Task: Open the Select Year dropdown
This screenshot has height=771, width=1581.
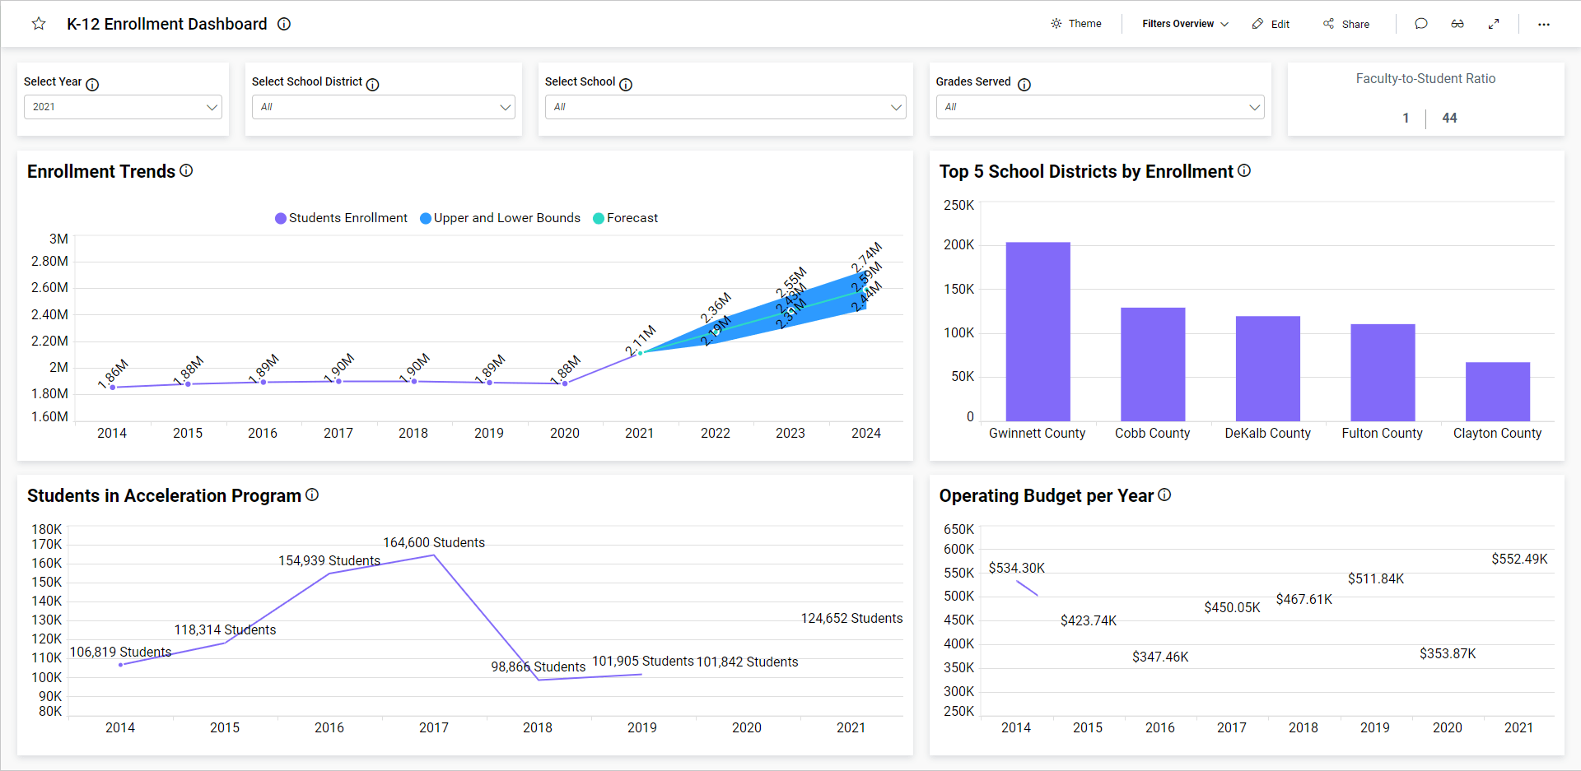Action: point(123,107)
